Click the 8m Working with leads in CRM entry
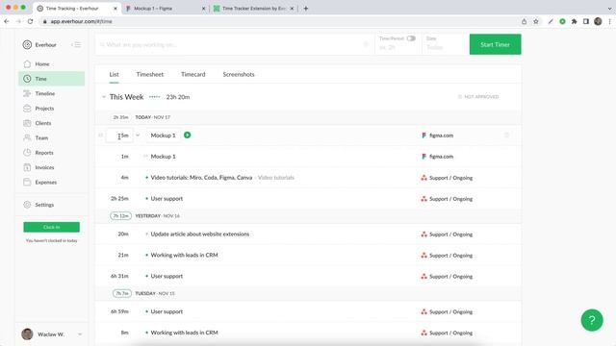 tap(184, 333)
